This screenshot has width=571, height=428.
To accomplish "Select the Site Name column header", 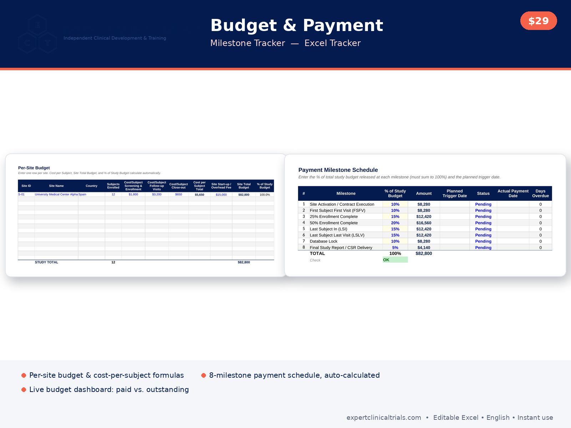I will pos(56,186).
